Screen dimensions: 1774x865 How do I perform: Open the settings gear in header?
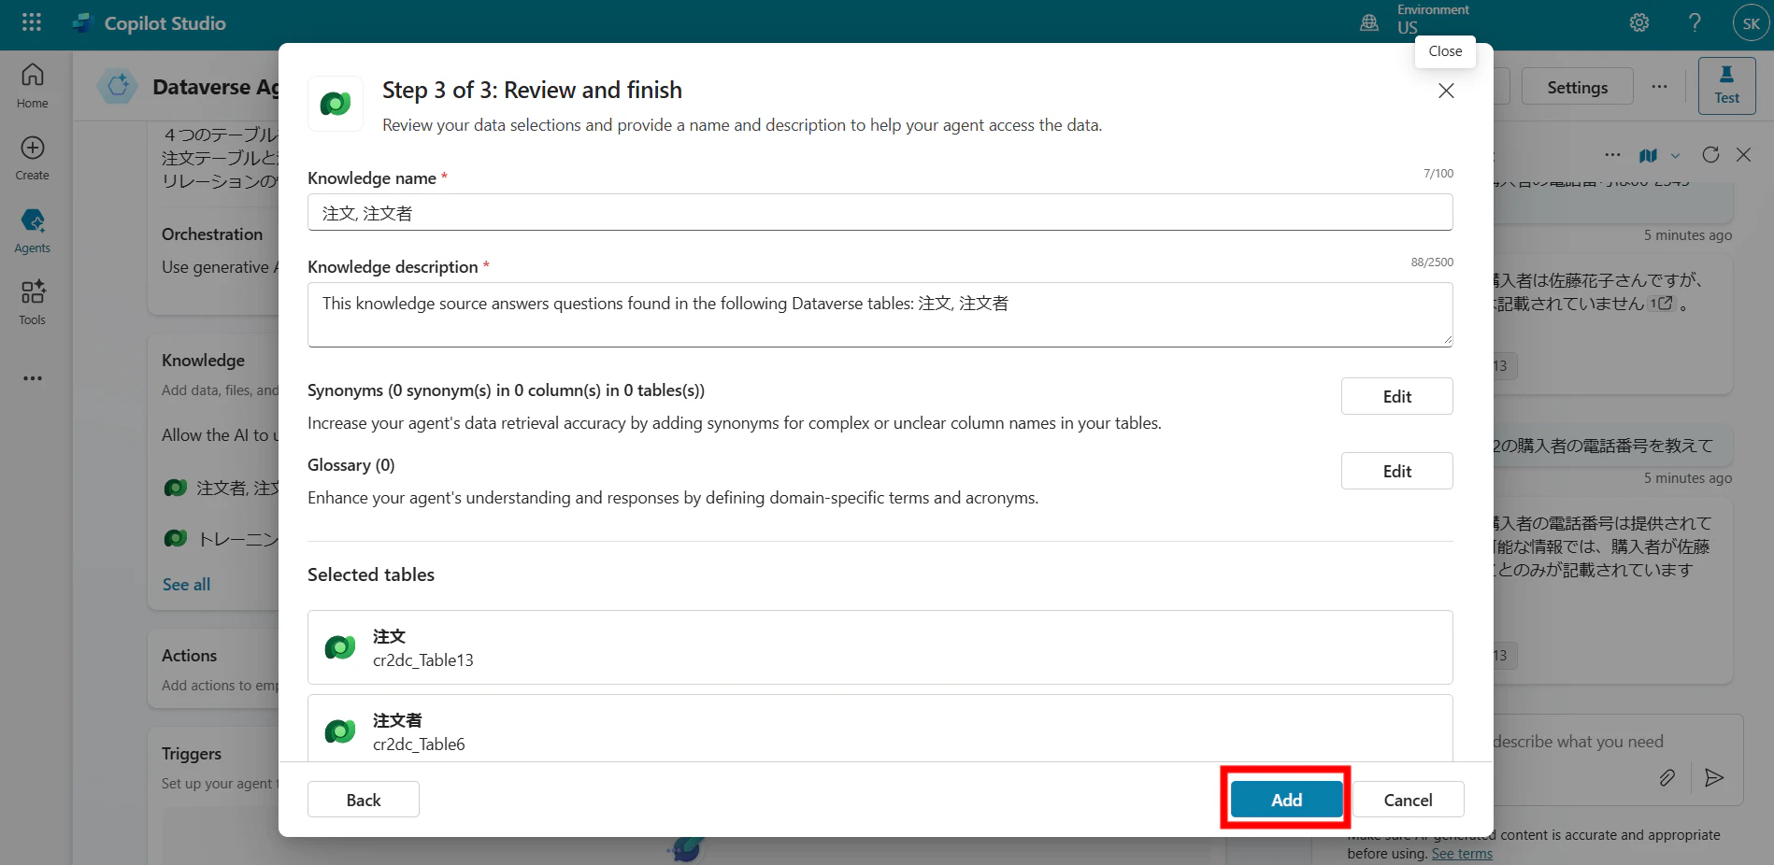[1639, 22]
